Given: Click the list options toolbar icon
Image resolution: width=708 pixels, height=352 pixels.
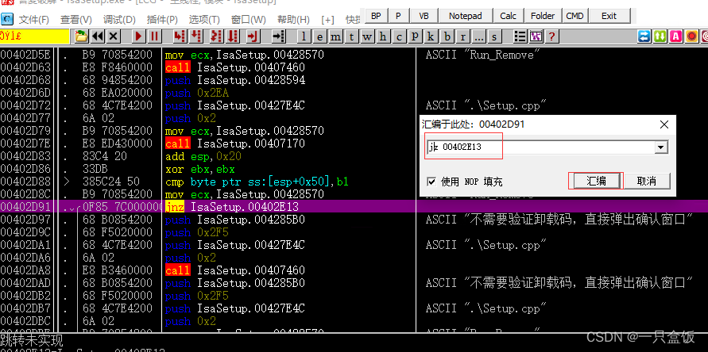Looking at the screenshot, I should (x=520, y=36).
